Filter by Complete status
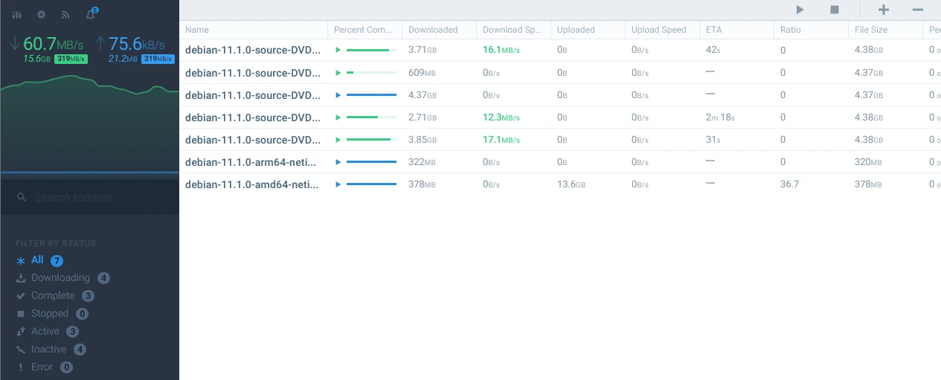Image resolution: width=941 pixels, height=380 pixels. (x=54, y=296)
